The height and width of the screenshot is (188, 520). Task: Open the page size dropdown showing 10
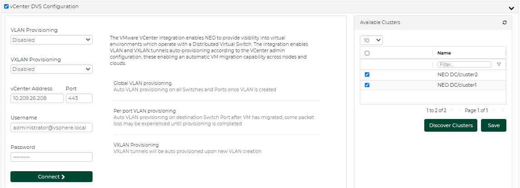[x=371, y=40]
